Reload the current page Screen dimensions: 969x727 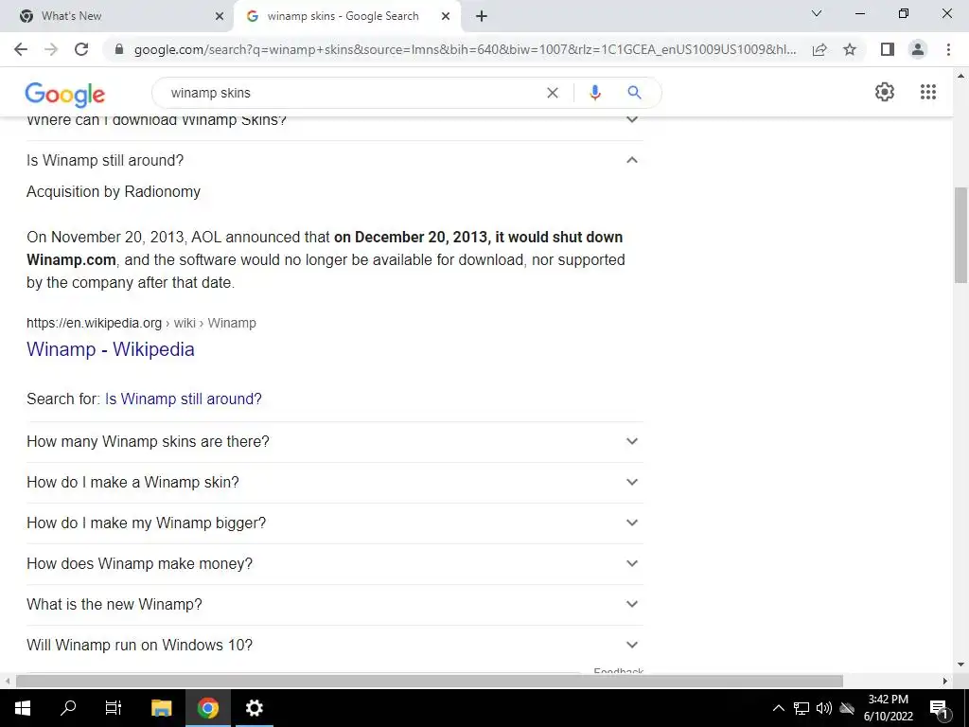[81, 49]
